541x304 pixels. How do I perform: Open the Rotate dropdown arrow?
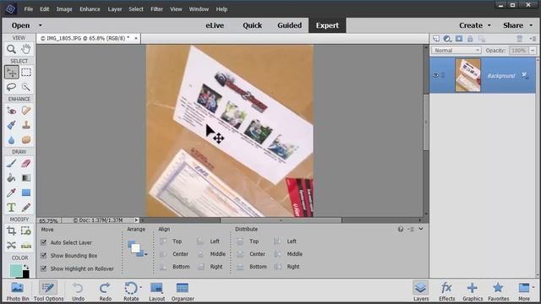(141, 287)
